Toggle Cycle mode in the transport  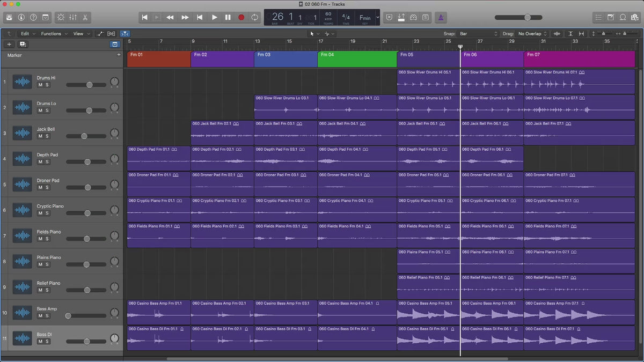[x=254, y=17]
